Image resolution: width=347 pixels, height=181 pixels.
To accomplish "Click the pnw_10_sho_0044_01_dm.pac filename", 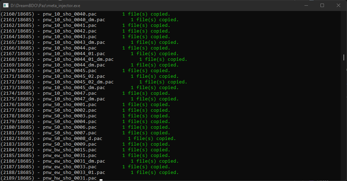I will click(78, 59).
